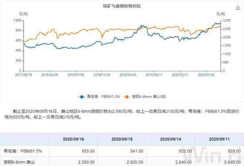The width and height of the screenshot is (244, 166).
Task: Click the 2019/09/11 x-axis date label
Action: (154, 75)
